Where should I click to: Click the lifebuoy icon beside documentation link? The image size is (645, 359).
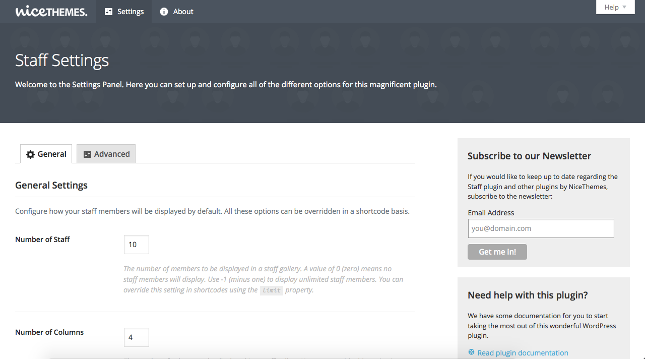click(471, 352)
